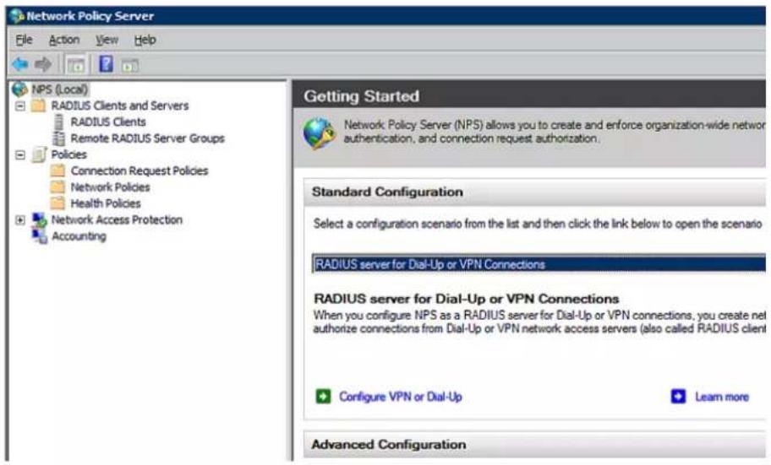Select RADIUS Clients and Servers label

(x=120, y=105)
